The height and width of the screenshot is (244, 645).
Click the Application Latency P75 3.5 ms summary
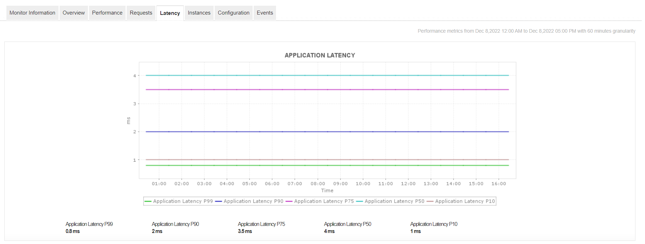tap(261, 228)
